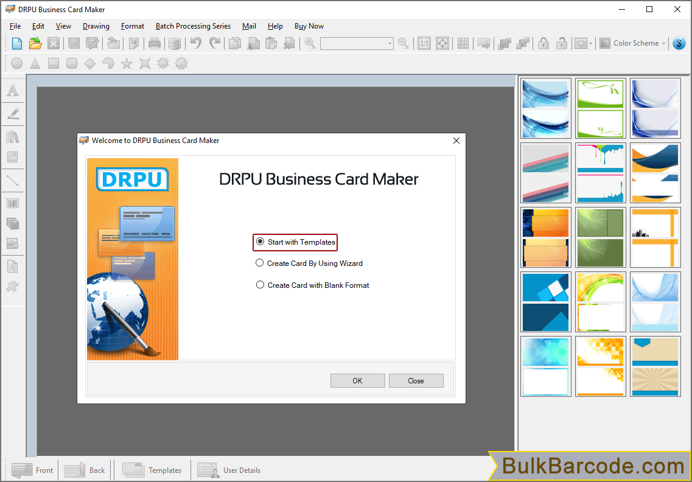Select the Text tool A in sidebar
This screenshot has width=692, height=482.
[x=13, y=91]
